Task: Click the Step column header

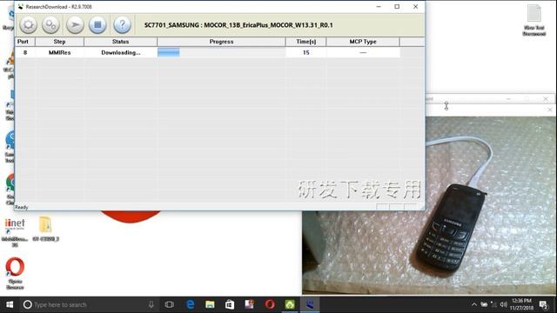Action: pos(59,42)
